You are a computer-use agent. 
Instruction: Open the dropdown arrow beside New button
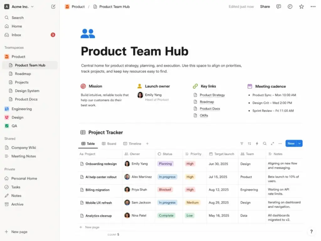(299, 143)
